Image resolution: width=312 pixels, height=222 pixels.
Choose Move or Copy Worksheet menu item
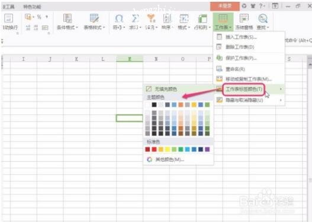coord(249,79)
